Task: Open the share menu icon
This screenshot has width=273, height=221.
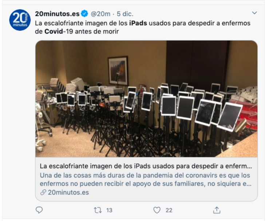Action: pyautogui.click(x=217, y=210)
